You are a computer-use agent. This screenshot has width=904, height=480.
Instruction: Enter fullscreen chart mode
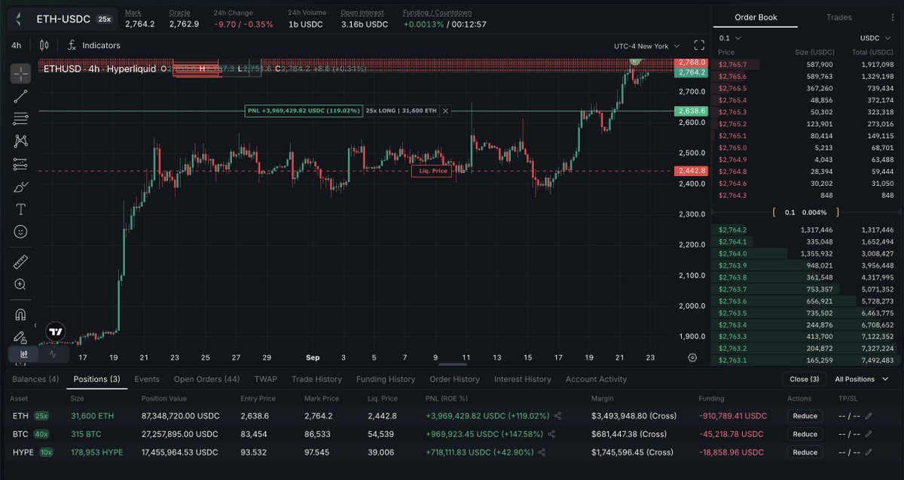[698, 45]
